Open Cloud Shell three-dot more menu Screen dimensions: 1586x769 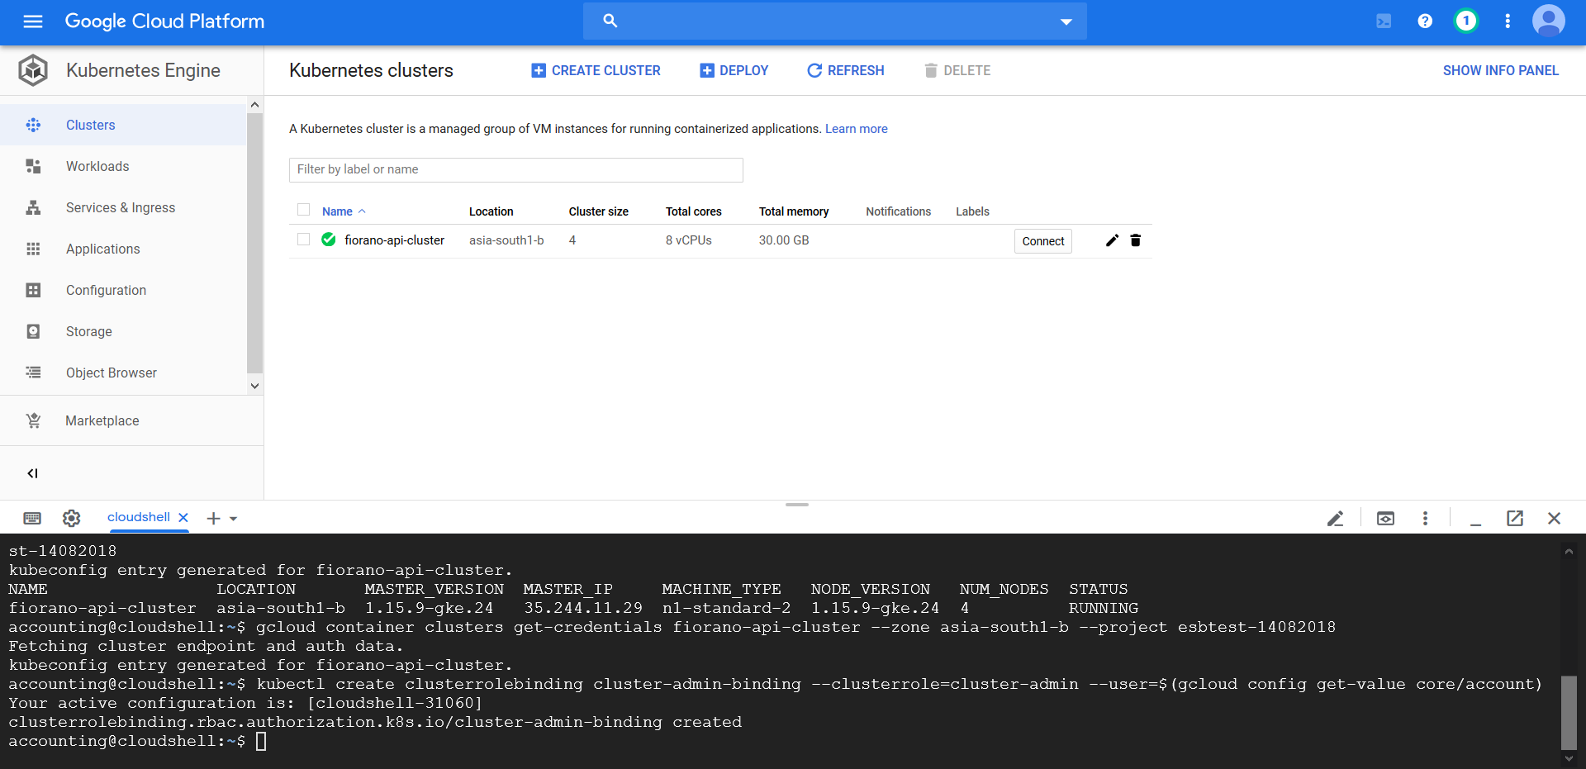[x=1425, y=518]
